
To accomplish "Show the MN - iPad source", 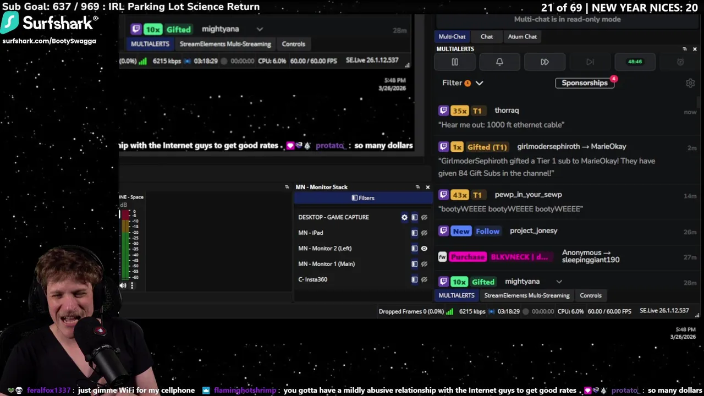I will coord(424,233).
